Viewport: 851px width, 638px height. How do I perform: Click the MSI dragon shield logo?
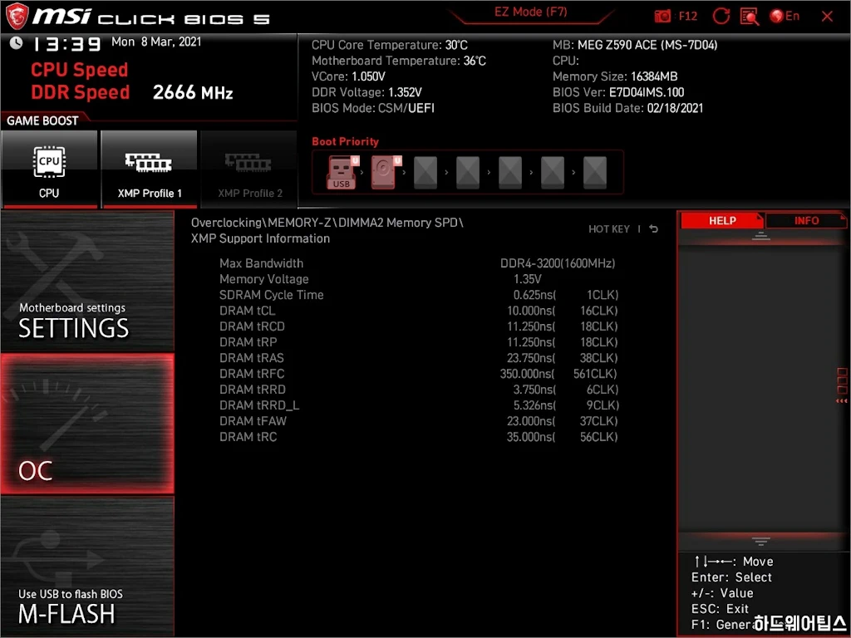point(17,17)
